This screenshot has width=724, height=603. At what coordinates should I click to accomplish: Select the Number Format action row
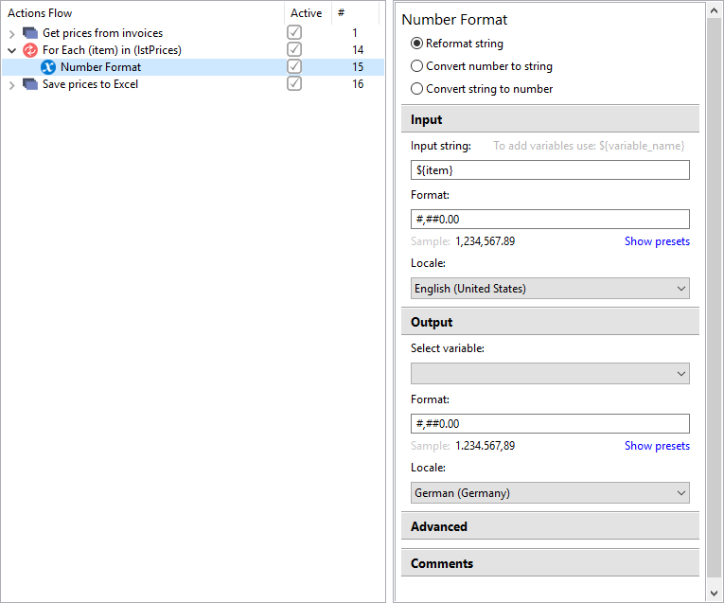193,67
